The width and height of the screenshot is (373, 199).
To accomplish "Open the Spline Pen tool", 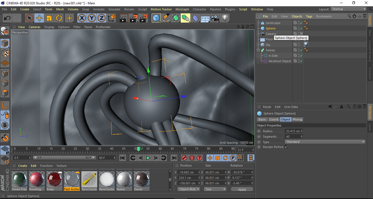I will 166,18.
